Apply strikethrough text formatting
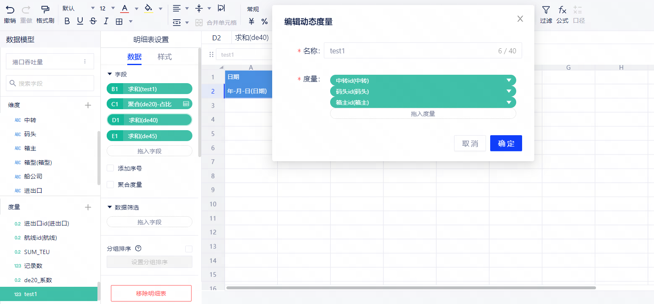Image resolution: width=654 pixels, height=304 pixels. 93,21
